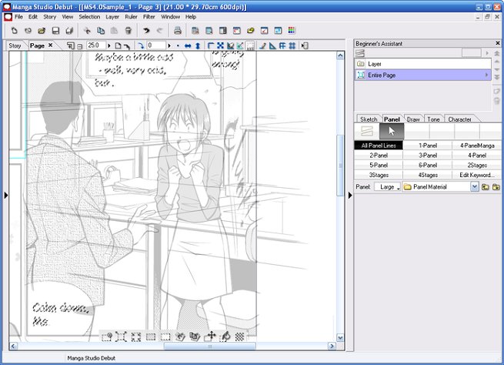Switch to the Tone tab
Viewport: 504px width, 365px height.
pyautogui.click(x=433, y=119)
